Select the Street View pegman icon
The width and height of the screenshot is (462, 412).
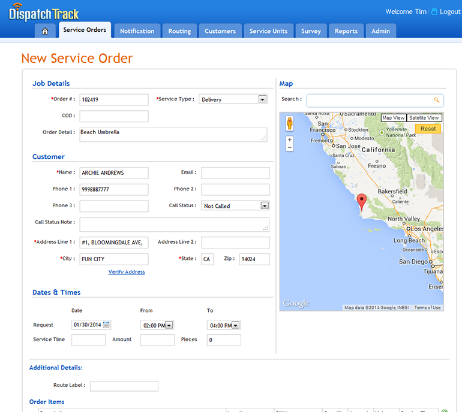click(290, 124)
